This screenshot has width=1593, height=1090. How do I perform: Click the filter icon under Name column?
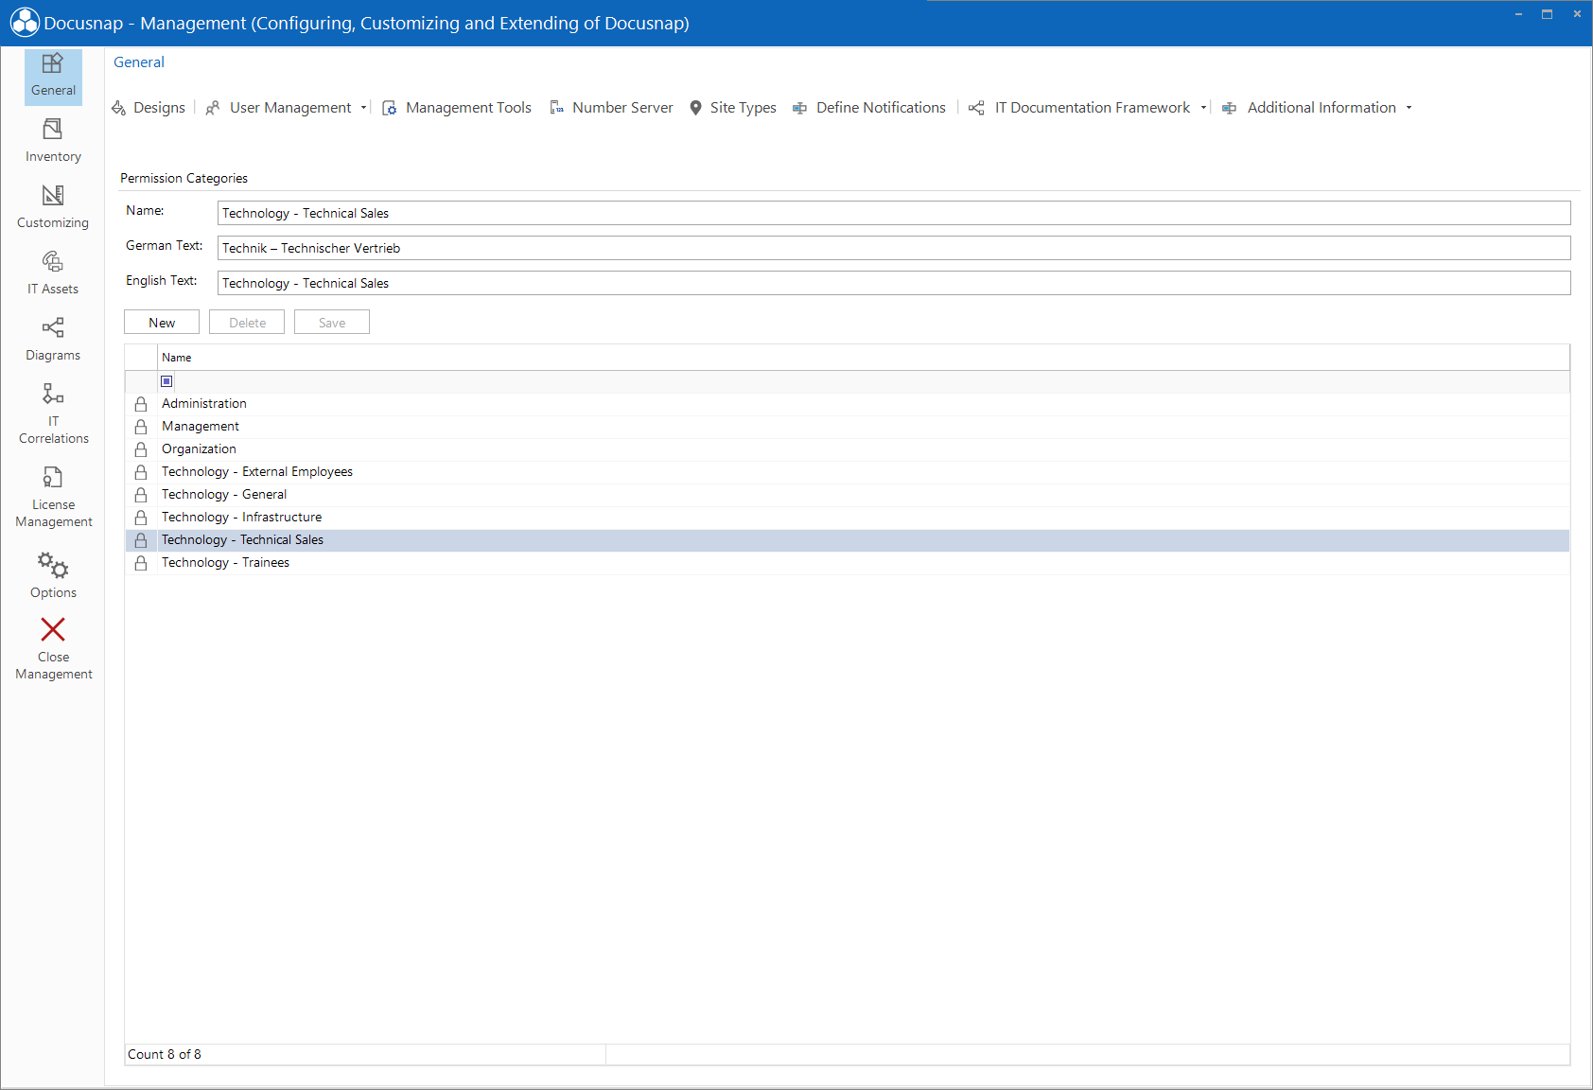coord(166,381)
